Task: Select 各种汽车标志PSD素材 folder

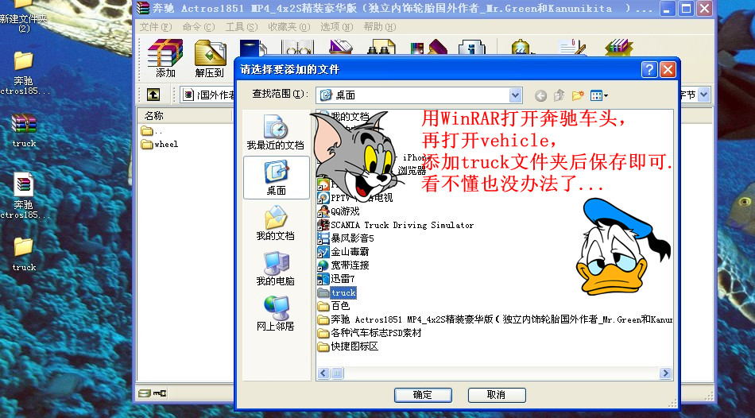Action: pos(370,333)
